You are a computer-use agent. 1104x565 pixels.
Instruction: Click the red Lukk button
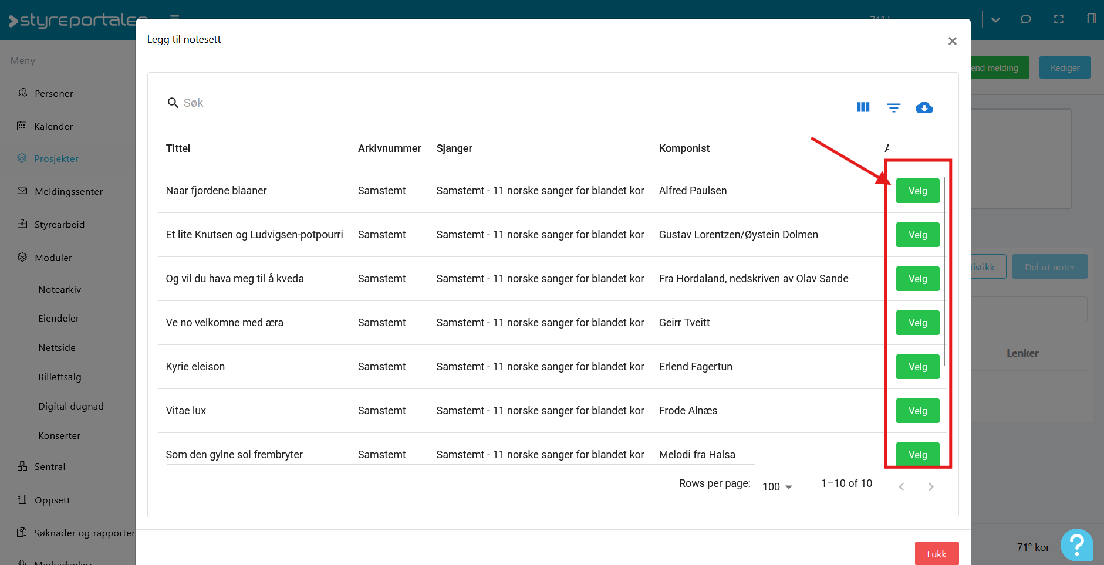(x=936, y=553)
